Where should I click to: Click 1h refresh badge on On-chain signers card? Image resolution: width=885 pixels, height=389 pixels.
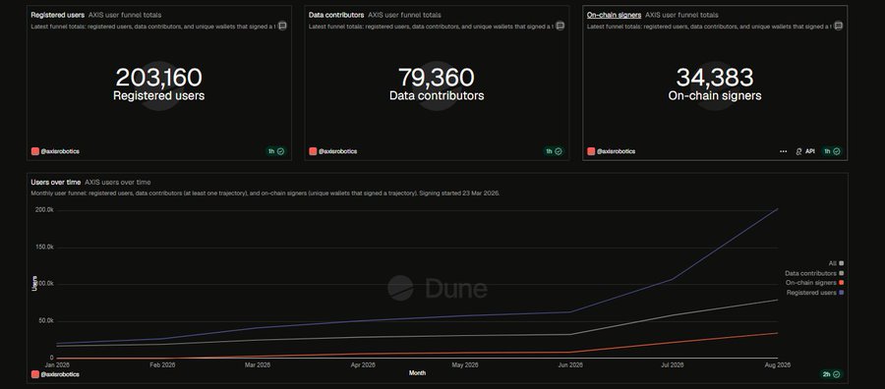(x=832, y=151)
